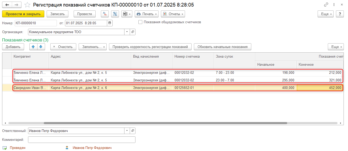Click Обновить начальные показания
This screenshot has height=151, width=348.
click(222, 47)
